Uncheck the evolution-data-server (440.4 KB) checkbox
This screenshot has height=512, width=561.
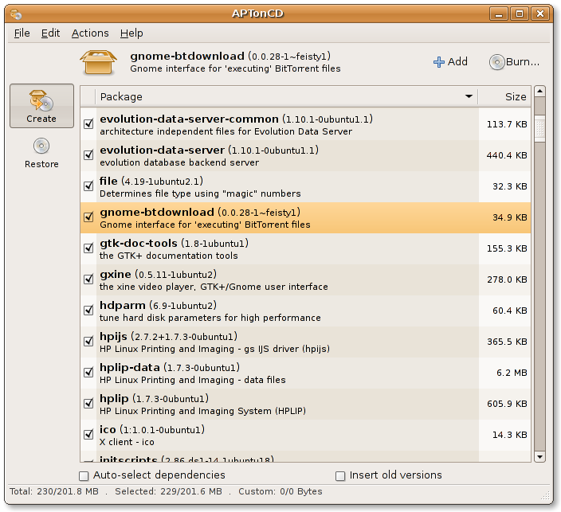click(88, 154)
